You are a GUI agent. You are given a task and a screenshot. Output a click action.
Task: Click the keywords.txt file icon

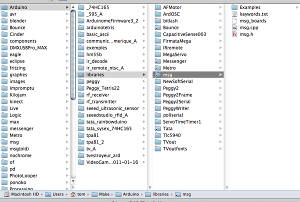point(234,14)
